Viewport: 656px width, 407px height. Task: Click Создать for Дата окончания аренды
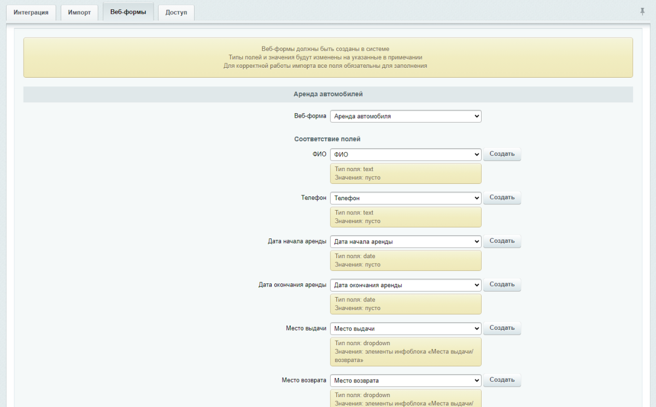tap(501, 284)
